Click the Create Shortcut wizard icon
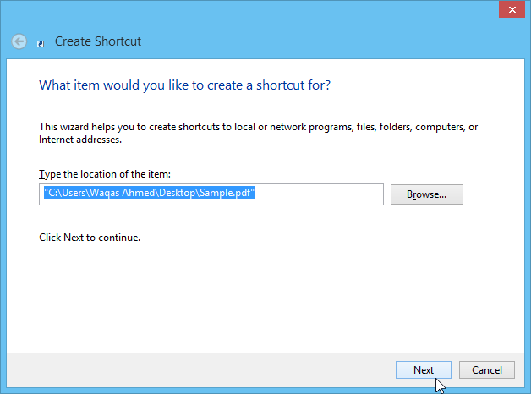 click(41, 42)
